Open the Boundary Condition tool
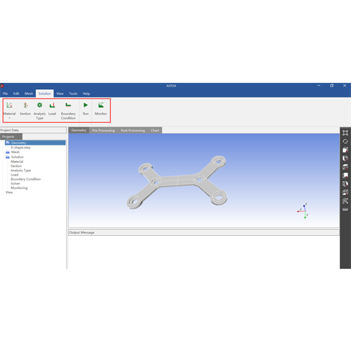Viewport: 351px width, 351px height. (x=68, y=110)
